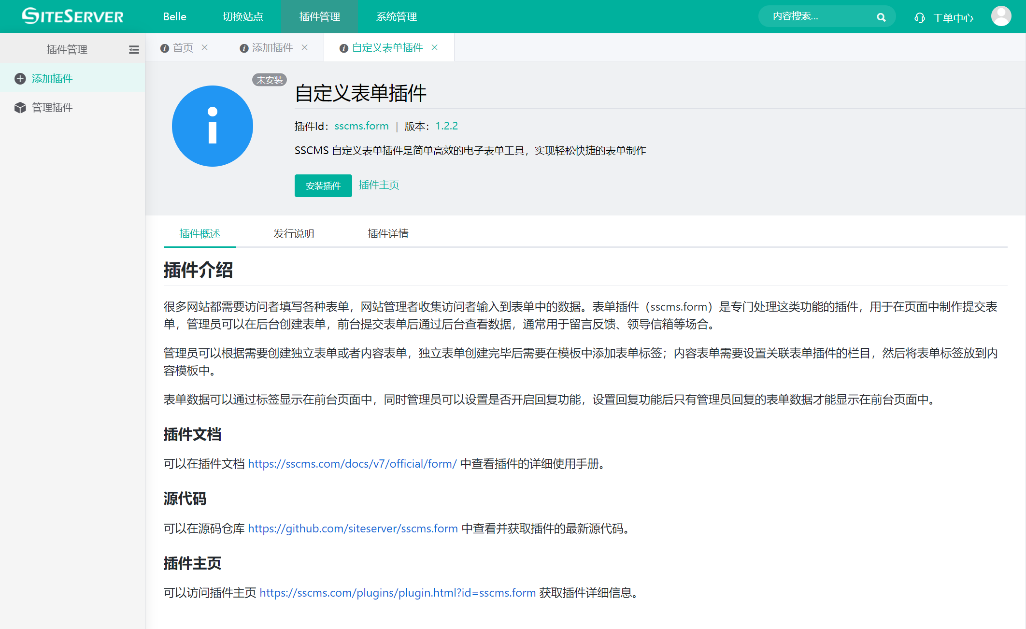Viewport: 1026px width, 629px height.
Task: Collapse the sidebar using the hamburger icon
Action: click(x=134, y=50)
